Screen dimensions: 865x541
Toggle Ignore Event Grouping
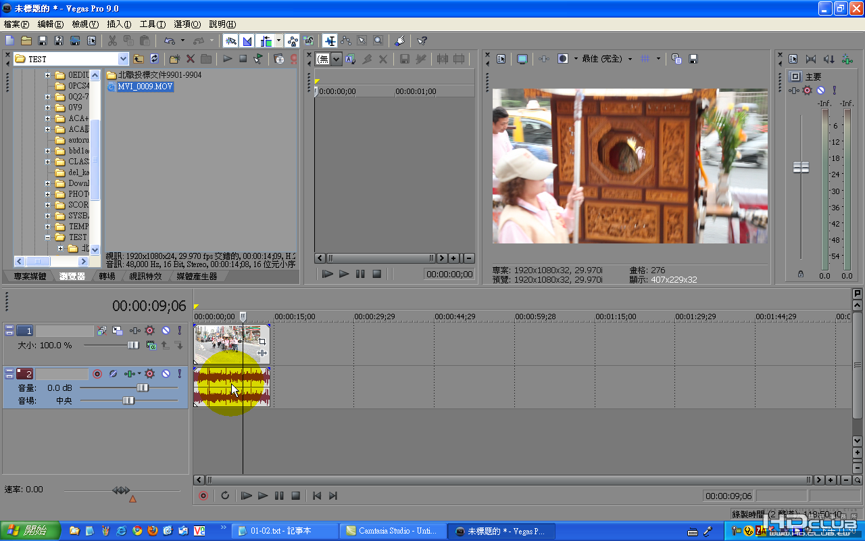pyautogui.click(x=308, y=41)
